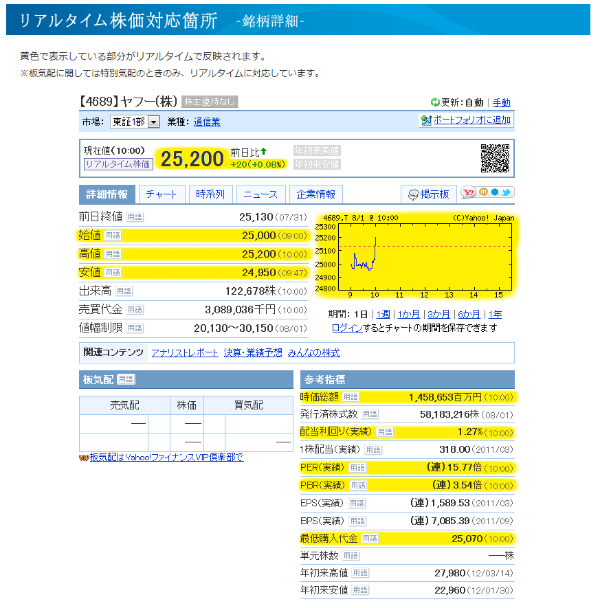
Task: Click 用語 next to PBR(実績)
Action: 358,486
